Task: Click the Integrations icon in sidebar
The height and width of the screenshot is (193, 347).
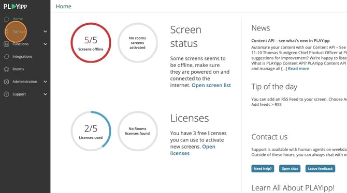Action: pos(6,57)
